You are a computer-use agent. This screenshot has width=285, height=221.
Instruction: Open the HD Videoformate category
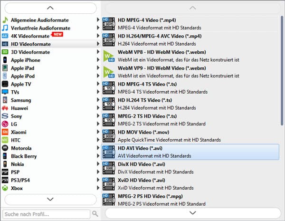(30, 44)
